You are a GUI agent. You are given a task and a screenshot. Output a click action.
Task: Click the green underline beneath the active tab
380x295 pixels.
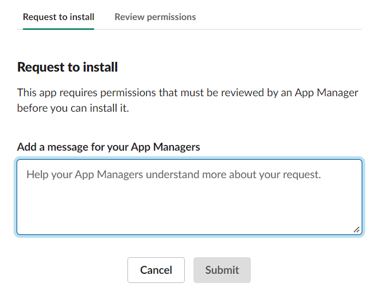[x=59, y=29]
